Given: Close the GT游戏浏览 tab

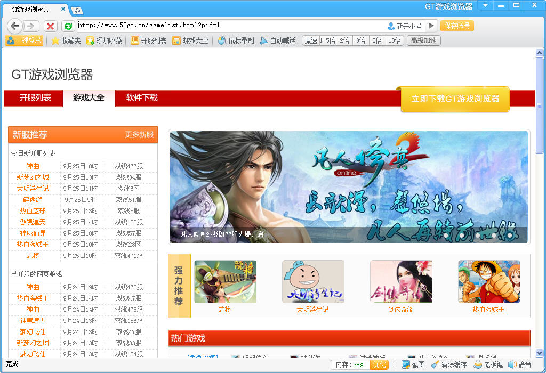Looking at the screenshot, I should [x=63, y=9].
